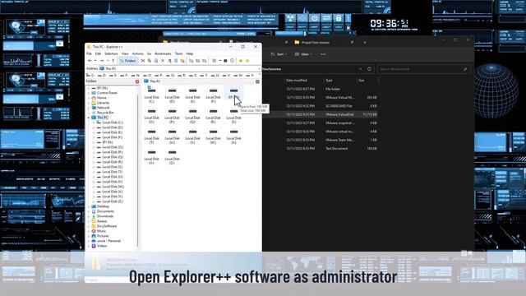526x296 pixels.
Task: Select Local Disk (Z:) icon in file pane
Action: coord(172,157)
